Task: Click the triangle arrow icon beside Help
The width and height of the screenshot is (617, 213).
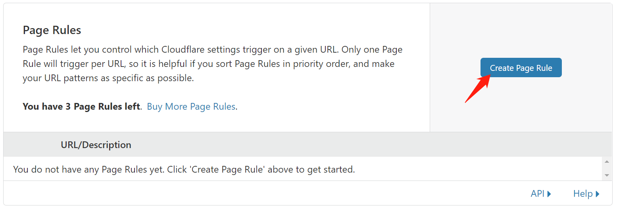Action: pyautogui.click(x=598, y=194)
